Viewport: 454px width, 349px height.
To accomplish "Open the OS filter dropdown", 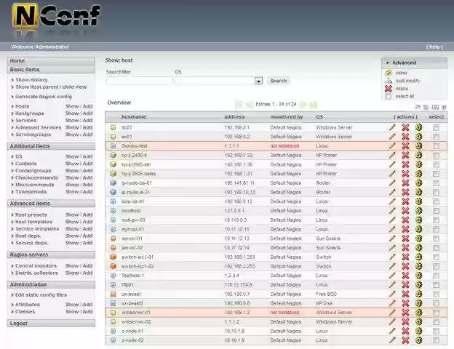I will pyautogui.click(x=258, y=81).
